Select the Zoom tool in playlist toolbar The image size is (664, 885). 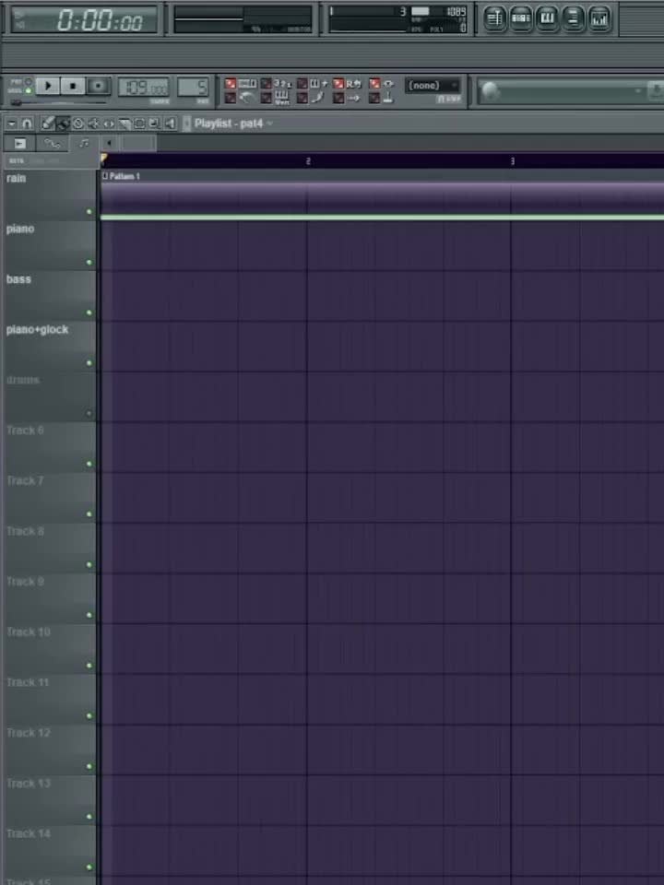(x=154, y=123)
